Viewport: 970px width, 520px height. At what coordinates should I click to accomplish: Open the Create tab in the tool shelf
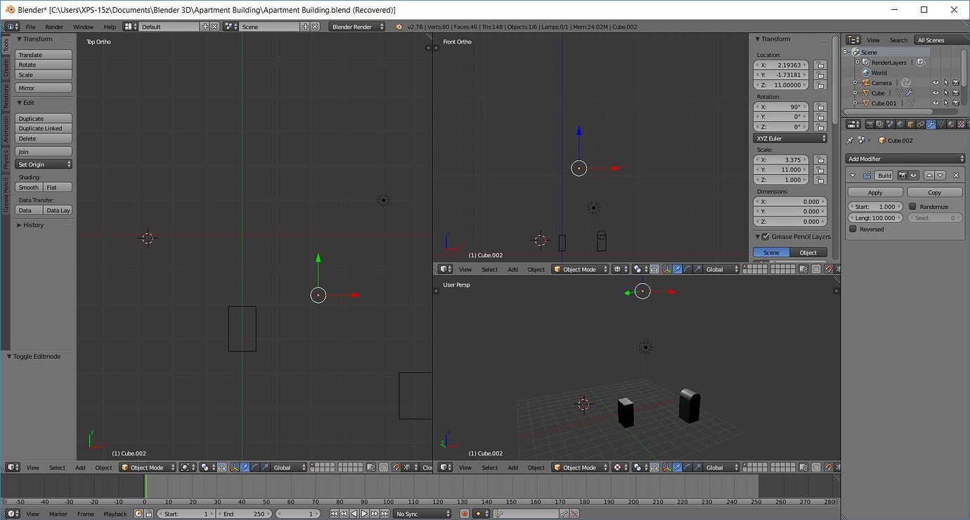click(6, 68)
